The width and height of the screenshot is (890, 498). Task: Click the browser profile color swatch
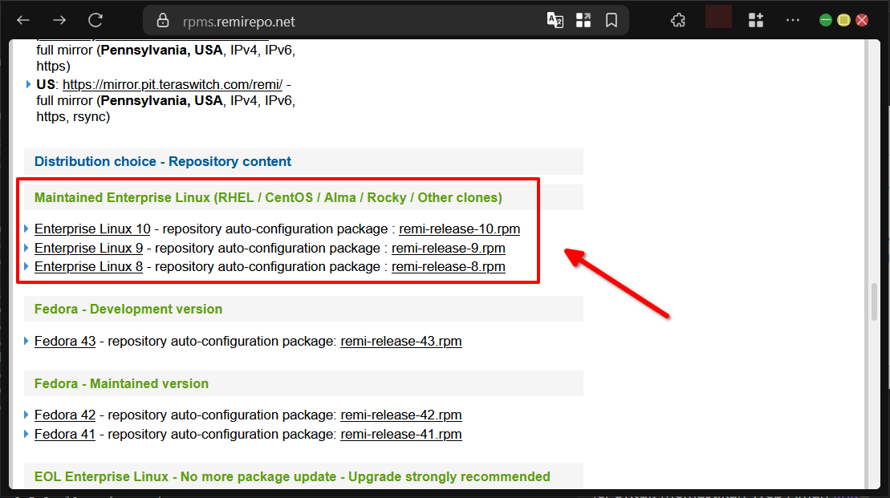tap(718, 16)
